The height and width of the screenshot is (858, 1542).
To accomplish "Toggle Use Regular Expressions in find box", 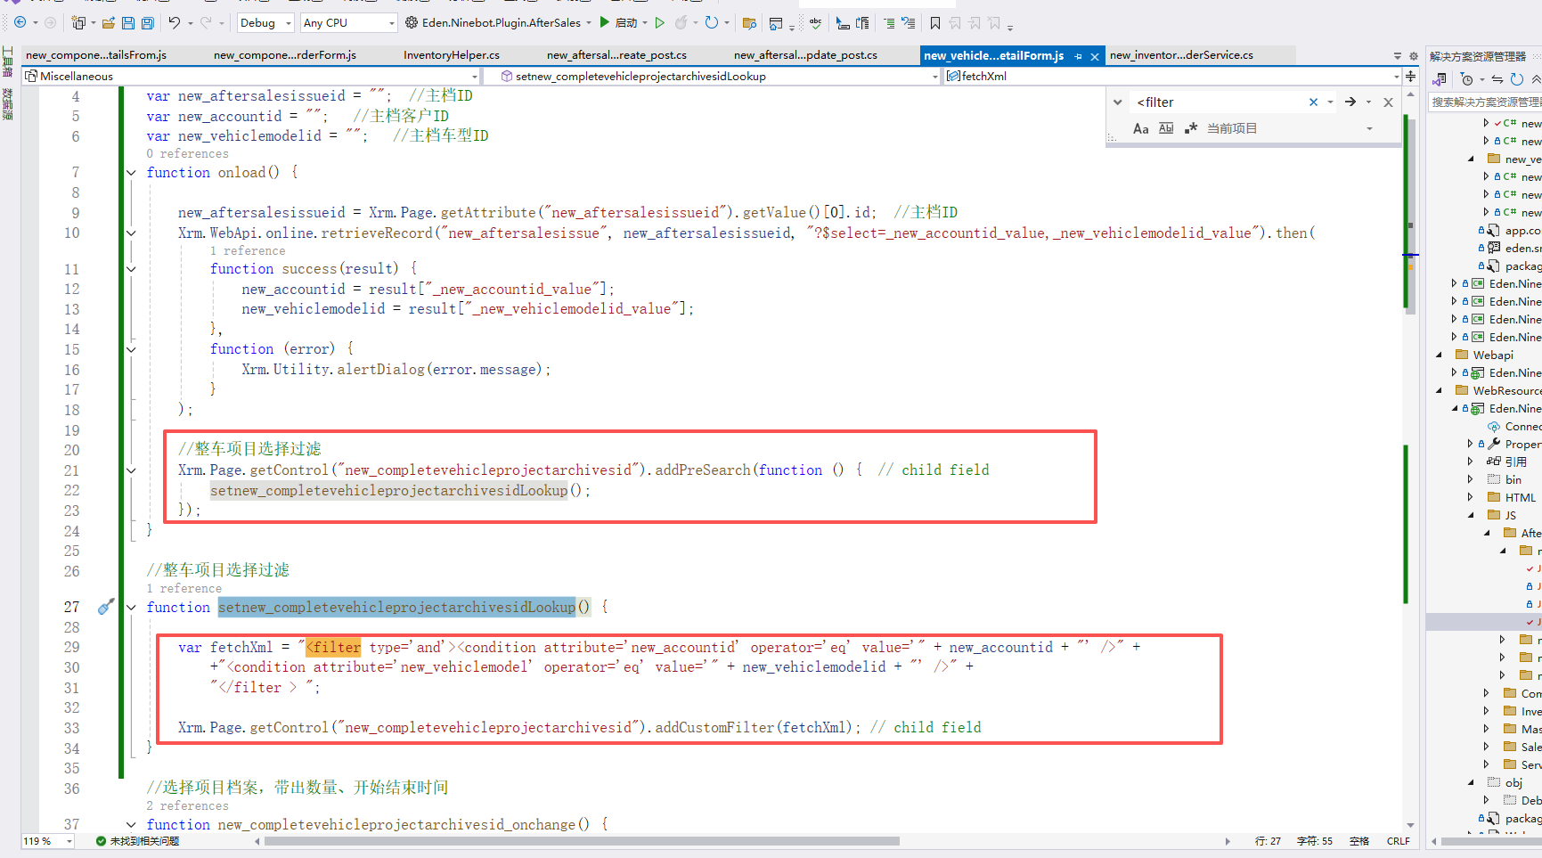I will [x=1191, y=129].
